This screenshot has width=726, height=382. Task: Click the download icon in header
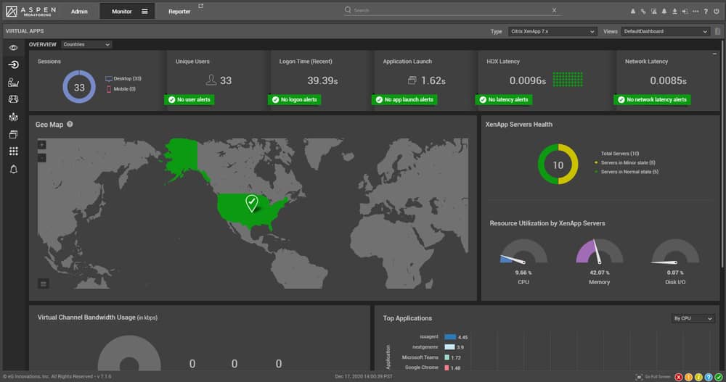pyautogui.click(x=674, y=11)
